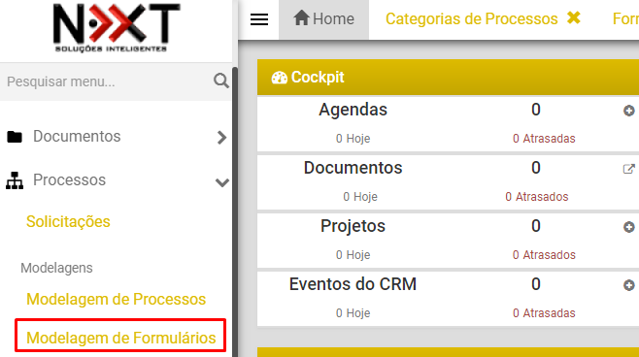The width and height of the screenshot is (639, 357).
Task: Add new Eventos do CRM with plus icon
Action: tap(629, 285)
